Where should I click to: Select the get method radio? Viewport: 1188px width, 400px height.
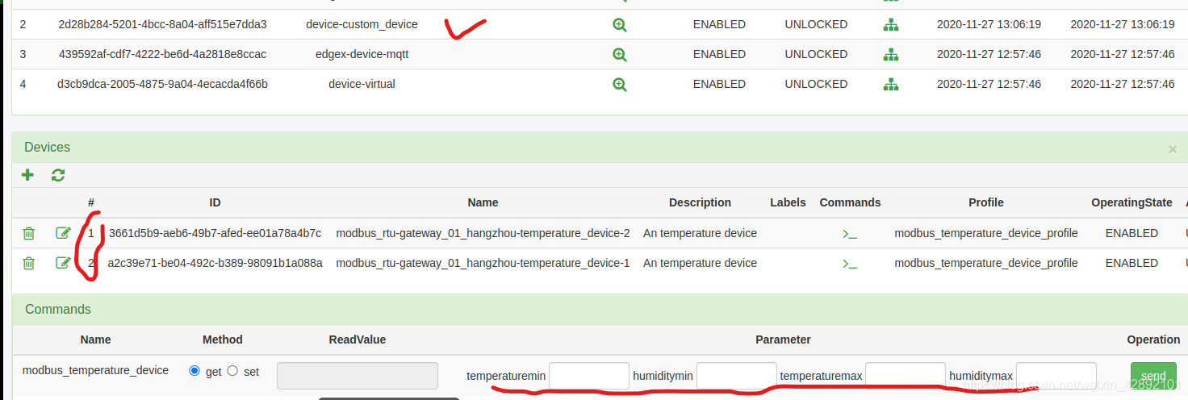pos(194,371)
